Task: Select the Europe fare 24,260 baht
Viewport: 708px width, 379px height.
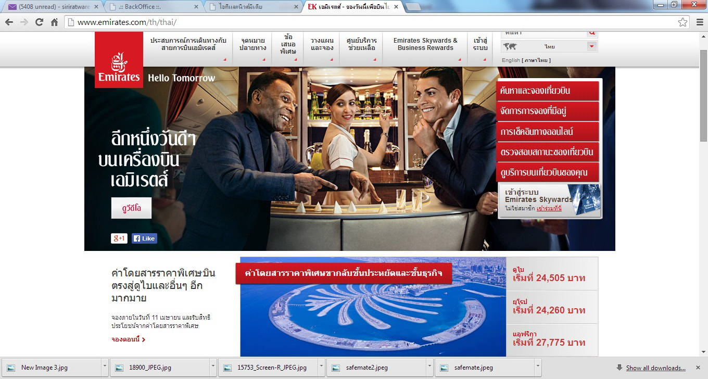Action: click(552, 307)
